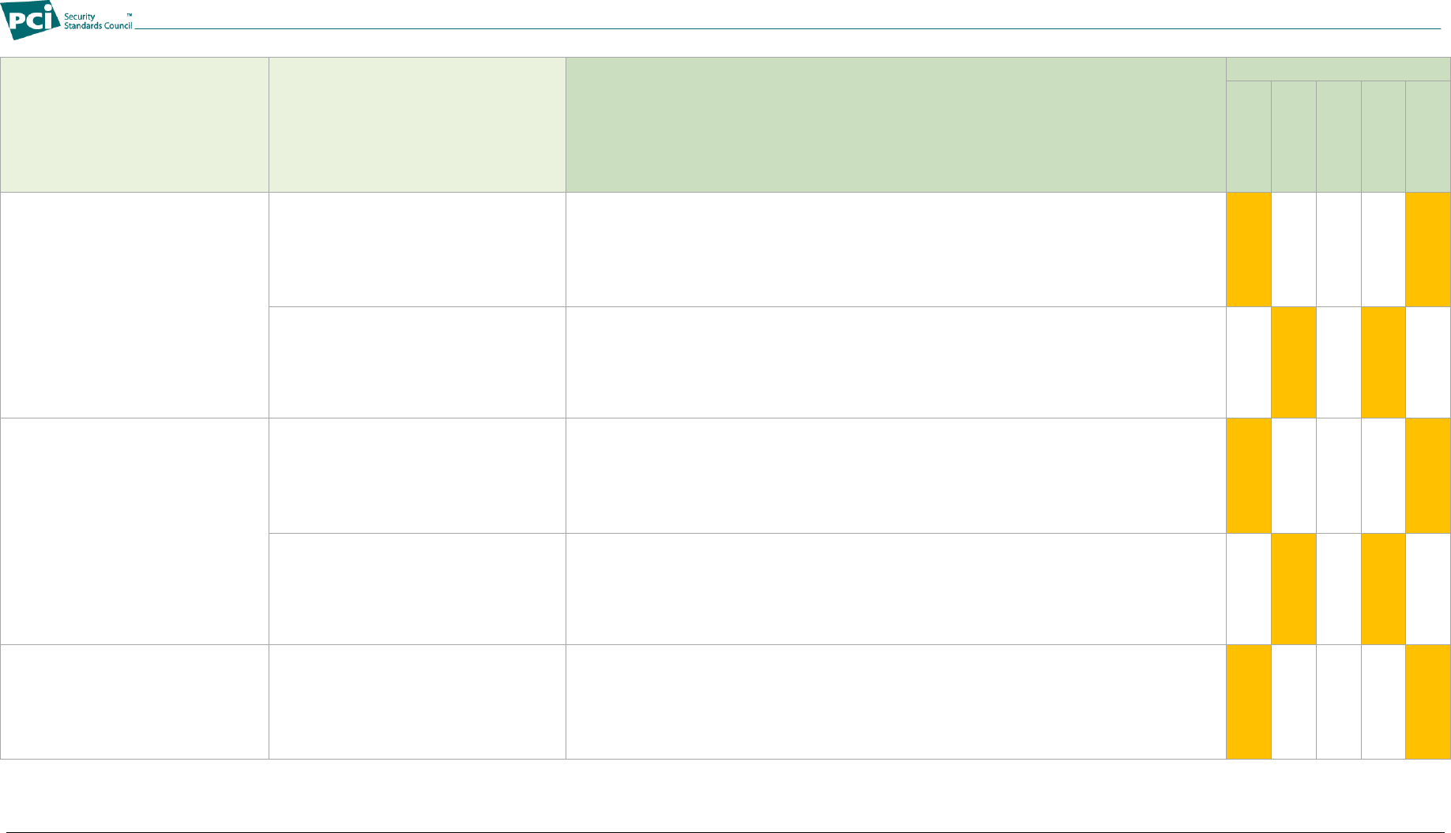The width and height of the screenshot is (1451, 833).
Task: Select the light green header cell of the second column
Action: (x=417, y=125)
